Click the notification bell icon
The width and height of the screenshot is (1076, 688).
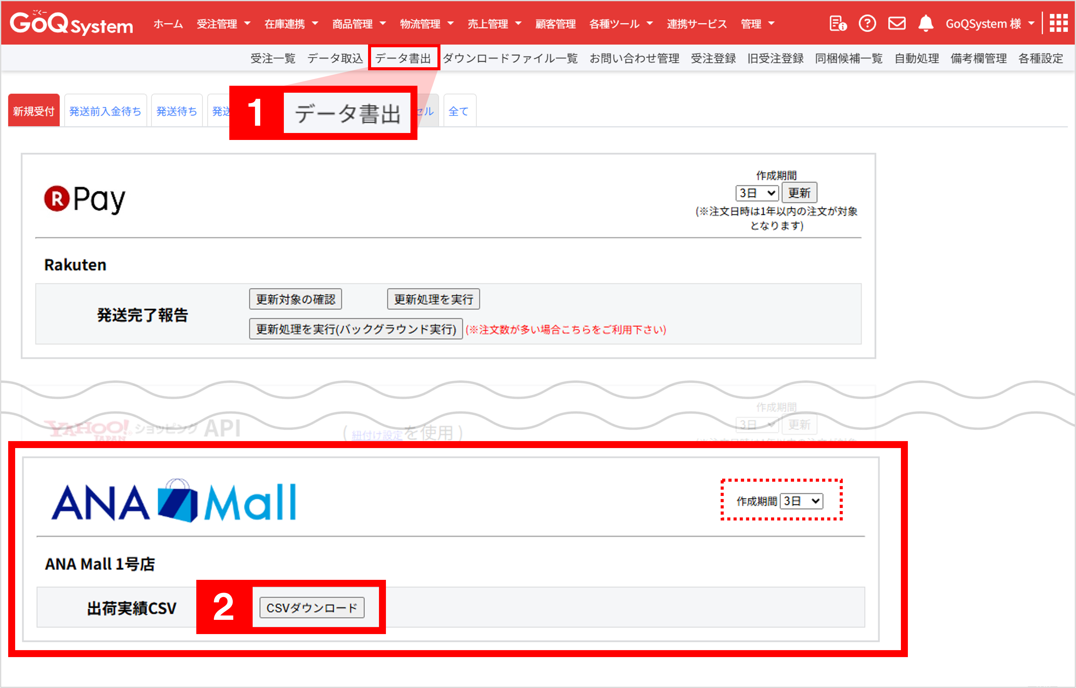click(x=925, y=23)
